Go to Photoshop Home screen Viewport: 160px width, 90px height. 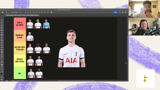coord(3,12)
